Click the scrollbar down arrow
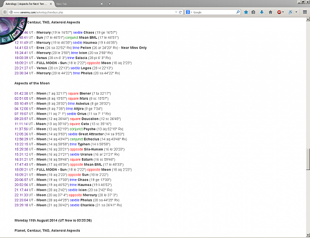The width and height of the screenshot is (310, 238). pyautogui.click(x=308, y=235)
